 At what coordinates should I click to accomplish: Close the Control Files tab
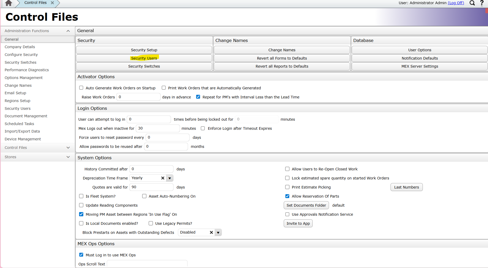(x=52, y=3)
